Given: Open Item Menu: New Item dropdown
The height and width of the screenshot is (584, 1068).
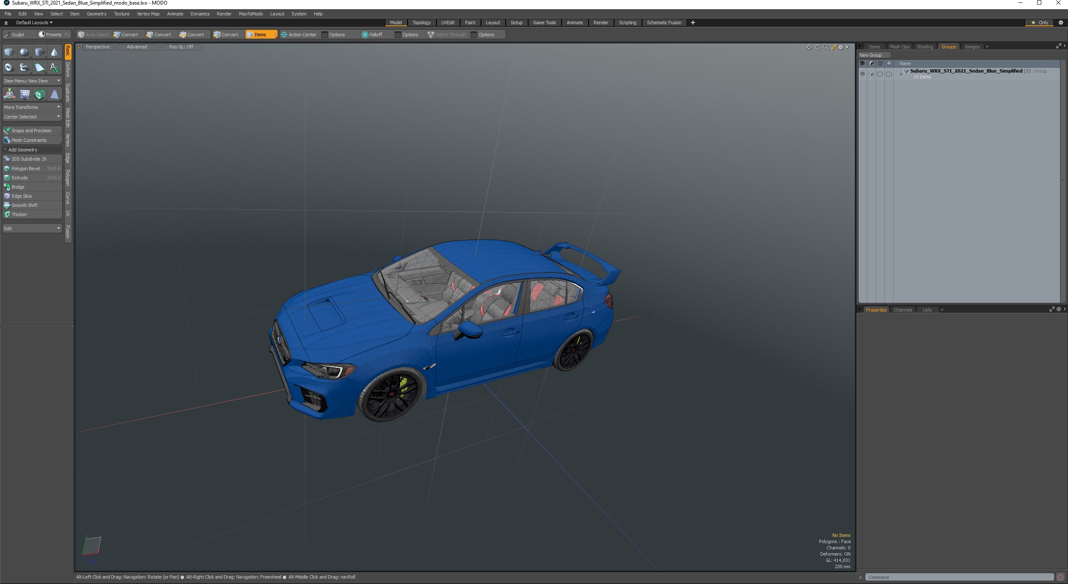Looking at the screenshot, I should [32, 81].
